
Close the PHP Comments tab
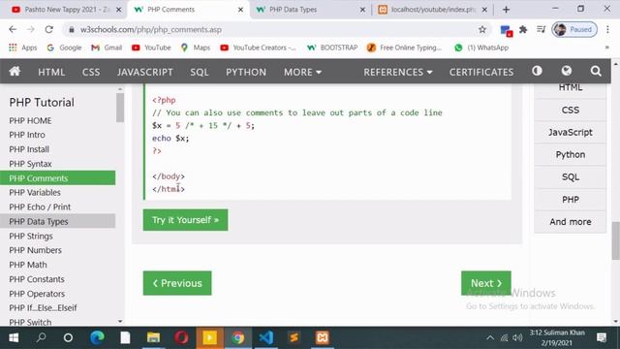tap(240, 10)
